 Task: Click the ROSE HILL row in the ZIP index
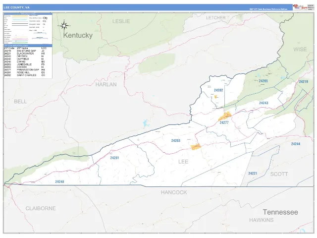pyautogui.click(x=25, y=72)
